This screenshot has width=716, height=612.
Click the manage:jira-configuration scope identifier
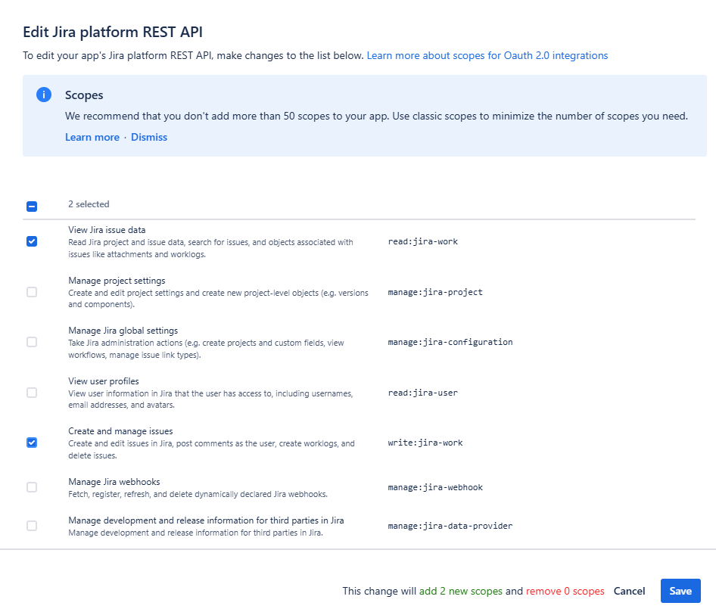pyautogui.click(x=450, y=342)
